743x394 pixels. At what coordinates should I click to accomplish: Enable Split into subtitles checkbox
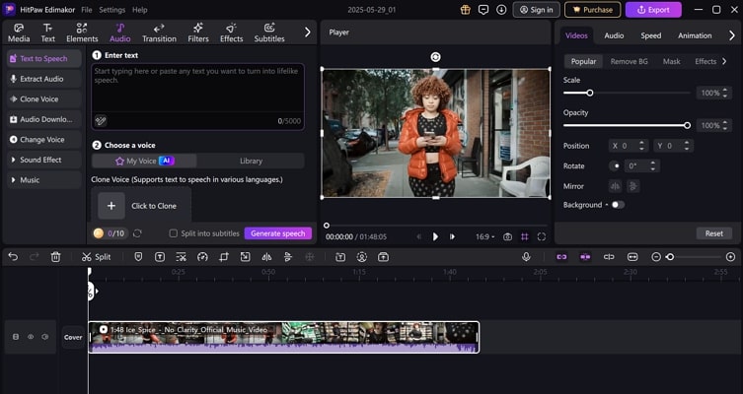click(x=174, y=233)
